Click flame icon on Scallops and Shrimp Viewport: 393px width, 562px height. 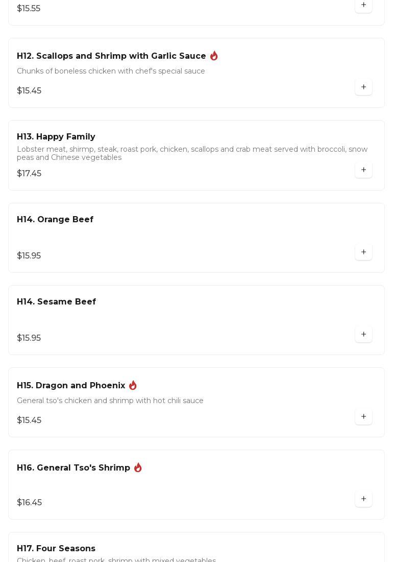pos(214,56)
